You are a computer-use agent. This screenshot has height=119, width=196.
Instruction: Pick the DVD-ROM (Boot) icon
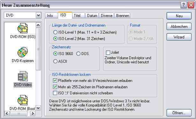coord(23,100)
